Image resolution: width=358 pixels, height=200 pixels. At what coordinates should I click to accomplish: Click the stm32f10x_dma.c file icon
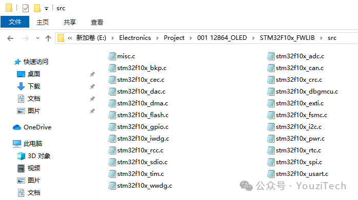pyautogui.click(x=112, y=103)
